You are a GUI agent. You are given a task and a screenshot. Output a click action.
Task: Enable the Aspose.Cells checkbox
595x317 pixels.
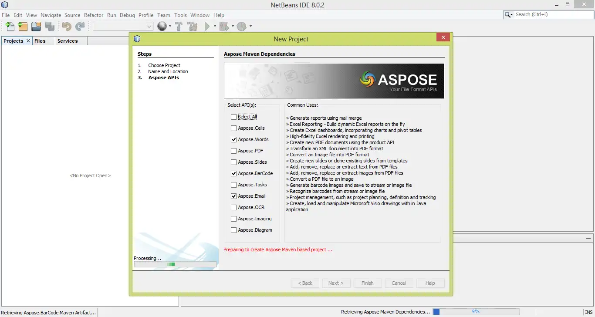pos(234,128)
